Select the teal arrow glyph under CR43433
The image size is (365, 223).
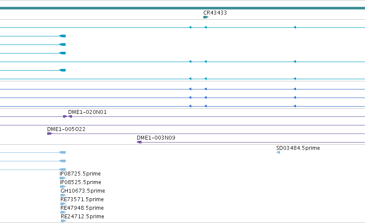point(206,17)
